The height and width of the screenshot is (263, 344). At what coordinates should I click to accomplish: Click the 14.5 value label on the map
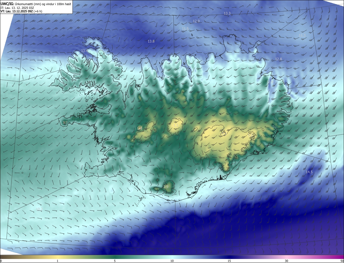coord(309,172)
